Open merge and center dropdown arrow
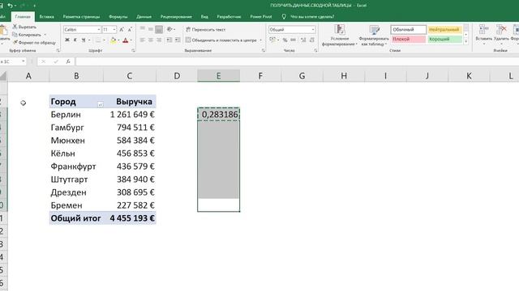 [261, 40]
